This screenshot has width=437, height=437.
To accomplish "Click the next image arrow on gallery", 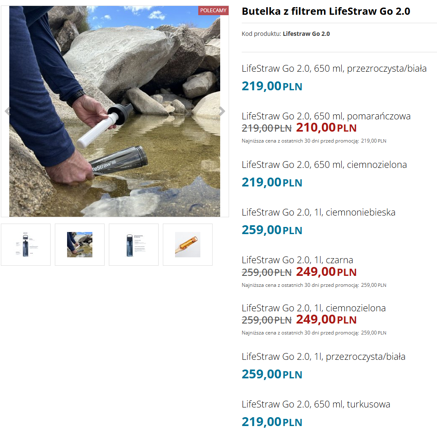I will [x=222, y=111].
